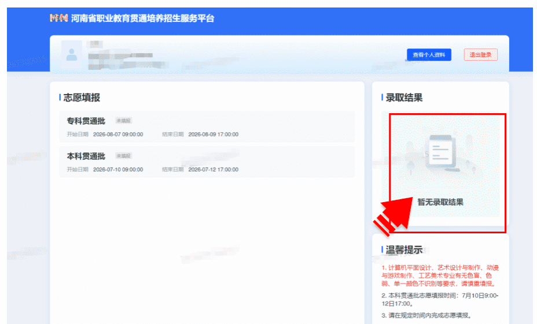Click the platform title 河南省职业教育贯通培养招生服务平台
The width and height of the screenshot is (537, 324).
142,18
